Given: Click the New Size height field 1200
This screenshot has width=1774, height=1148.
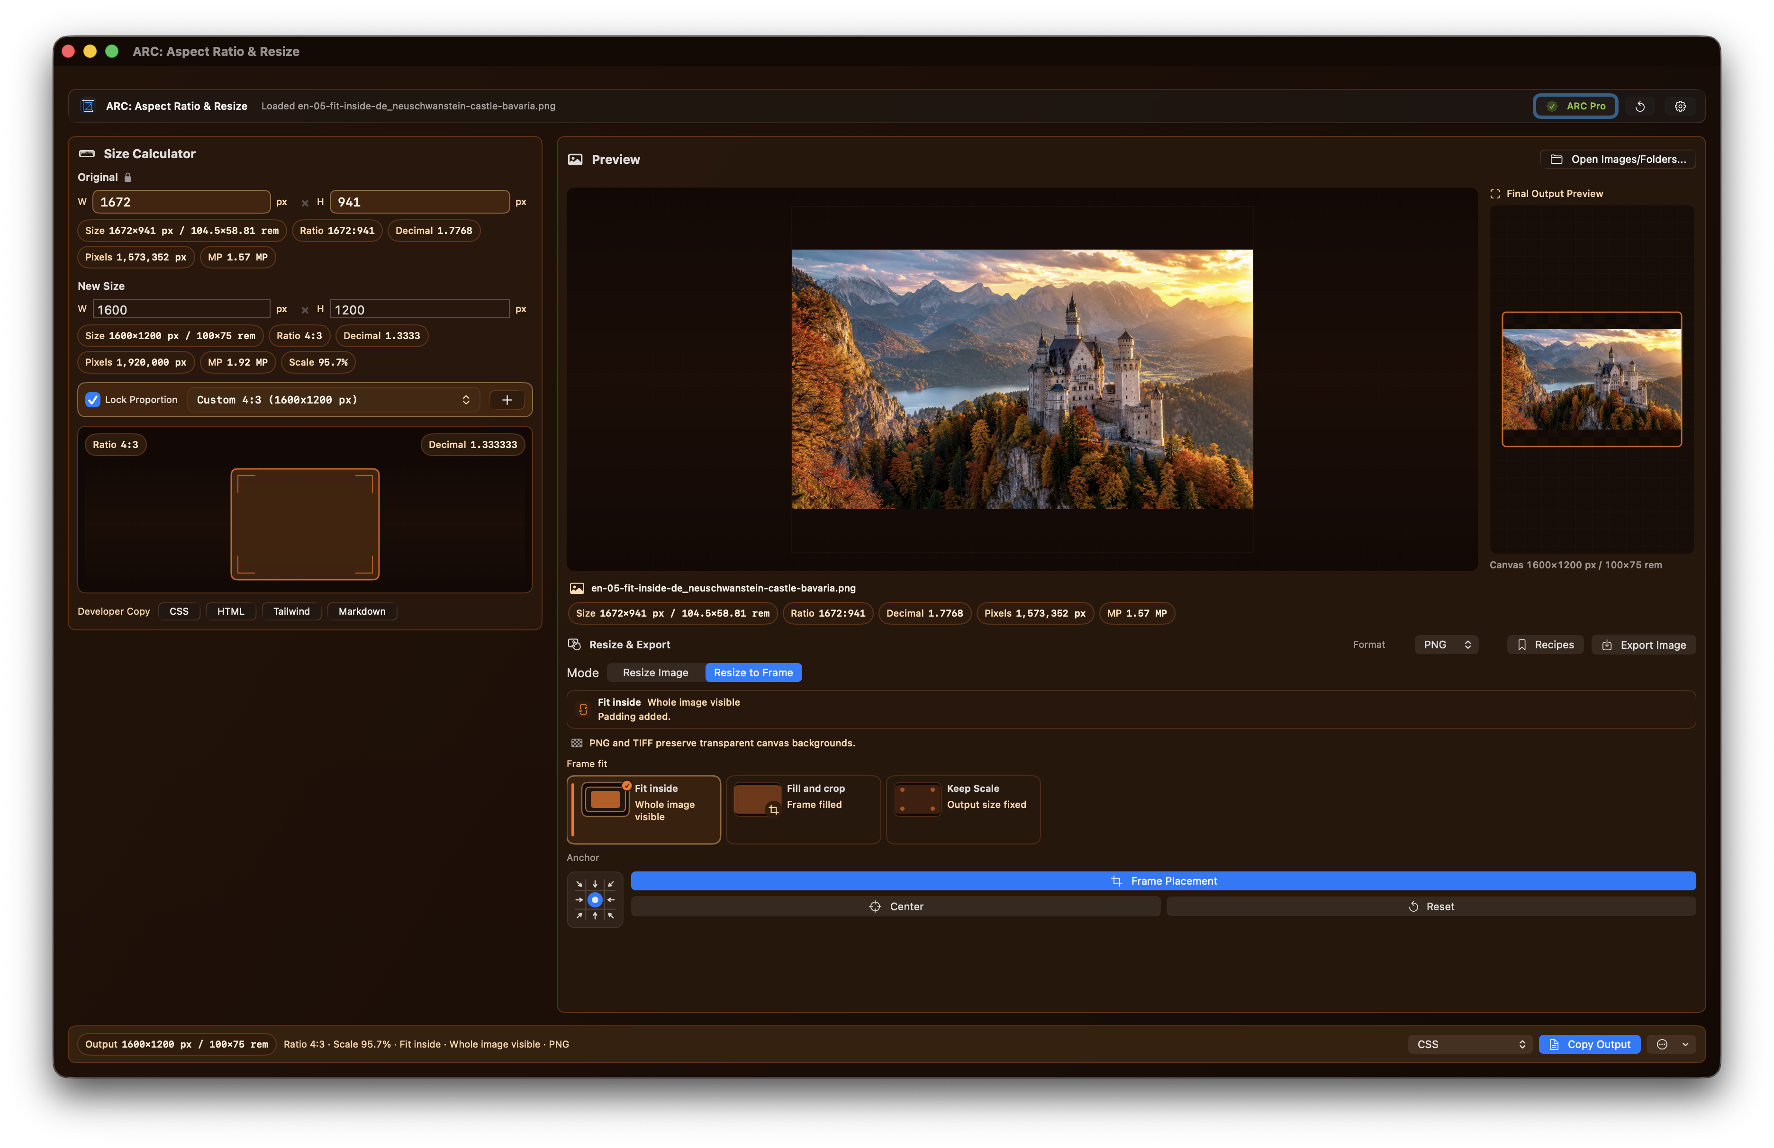Looking at the screenshot, I should (x=420, y=310).
